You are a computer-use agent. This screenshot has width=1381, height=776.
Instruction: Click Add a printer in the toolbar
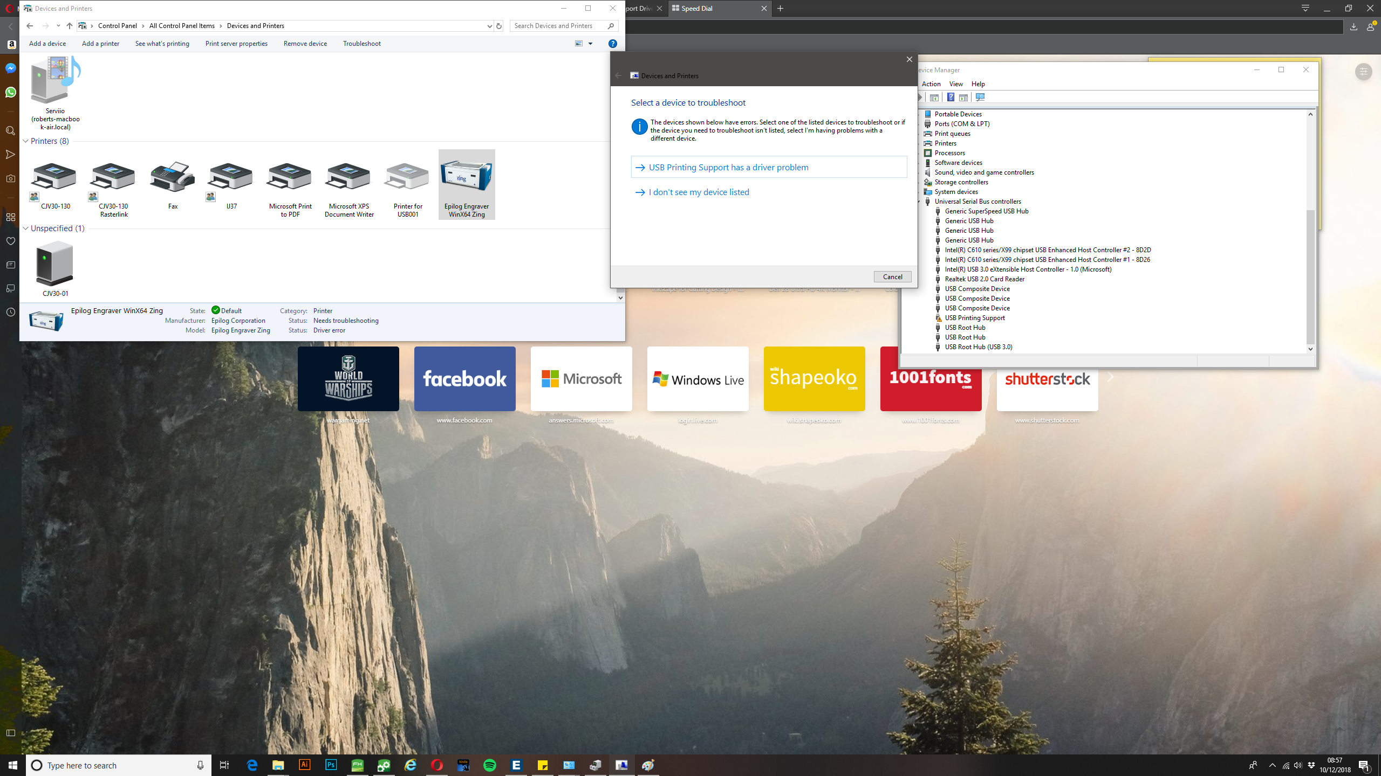click(100, 44)
